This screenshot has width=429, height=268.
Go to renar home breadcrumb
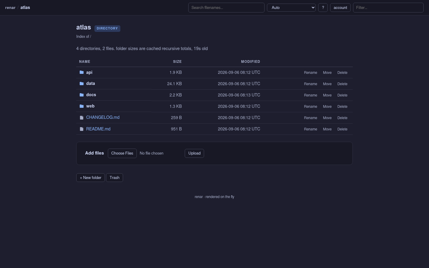tap(10, 7)
